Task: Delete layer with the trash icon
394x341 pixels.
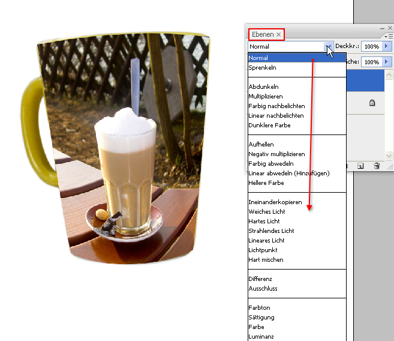Action: point(377,166)
